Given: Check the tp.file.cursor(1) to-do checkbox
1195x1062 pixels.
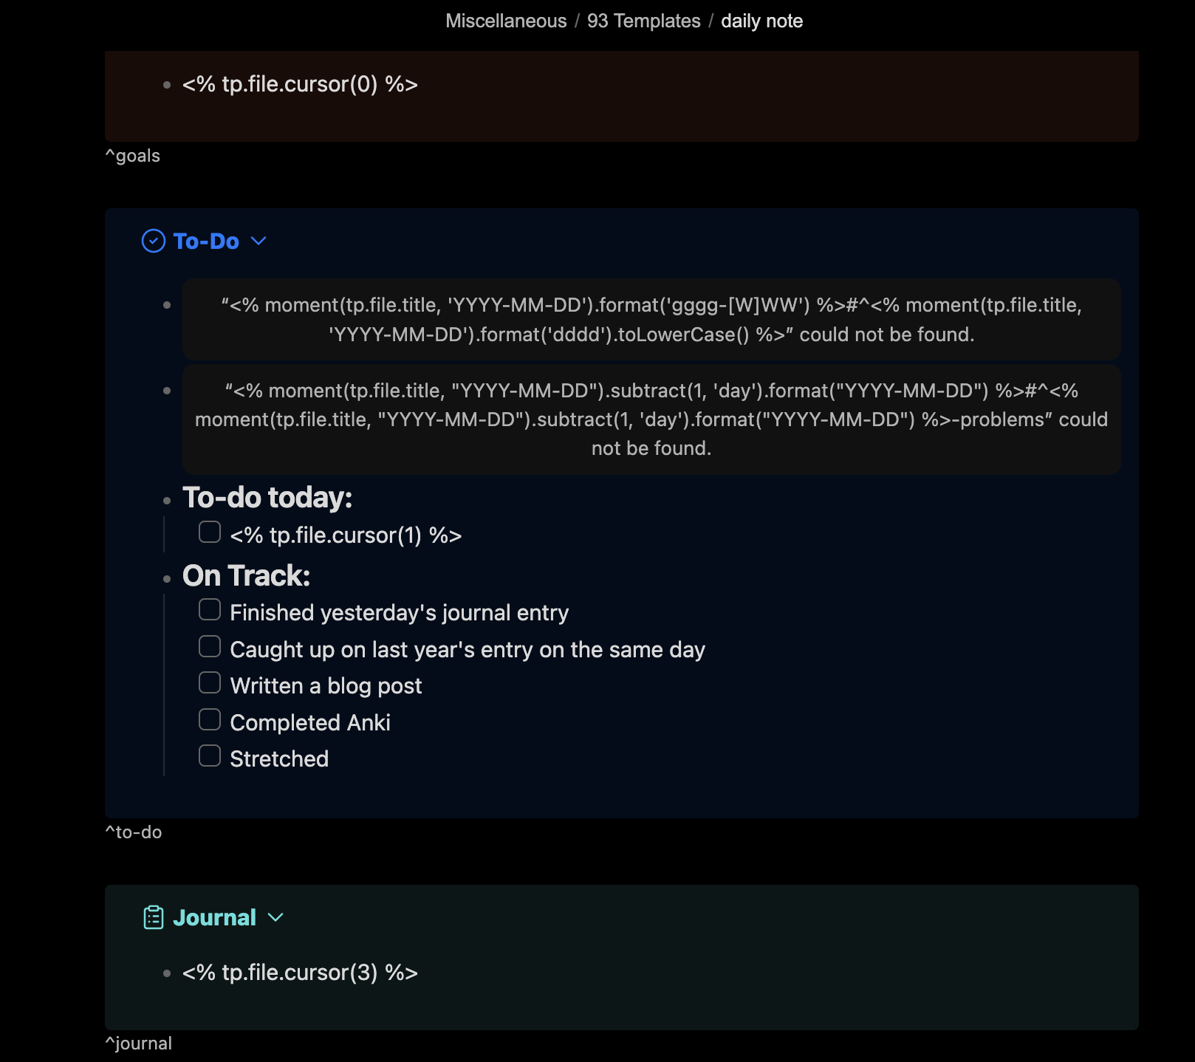Looking at the screenshot, I should coord(210,532).
